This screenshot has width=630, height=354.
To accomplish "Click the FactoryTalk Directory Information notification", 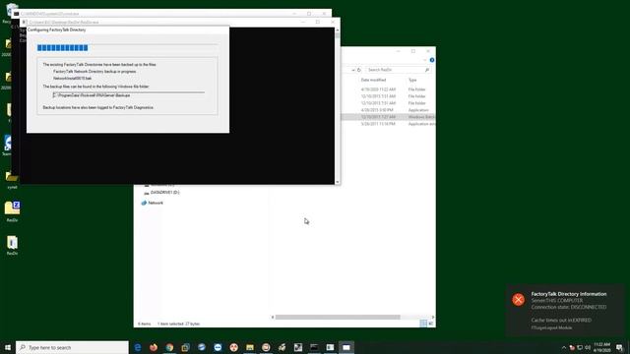I will tap(565, 311).
